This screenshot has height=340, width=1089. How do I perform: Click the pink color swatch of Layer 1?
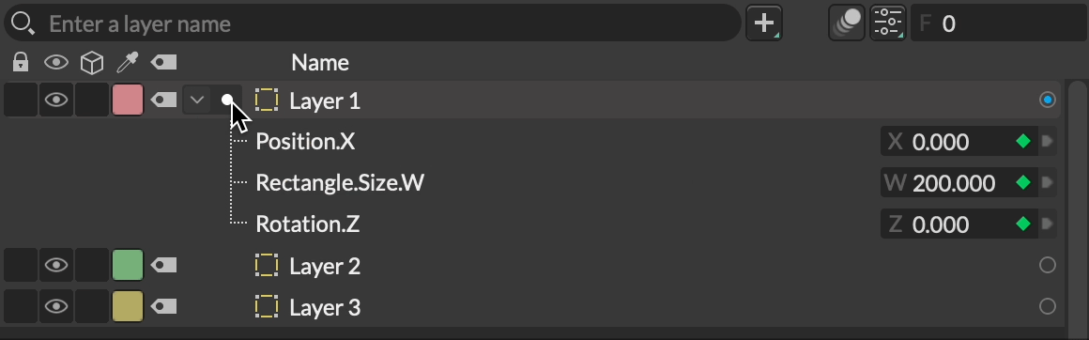[x=127, y=100]
